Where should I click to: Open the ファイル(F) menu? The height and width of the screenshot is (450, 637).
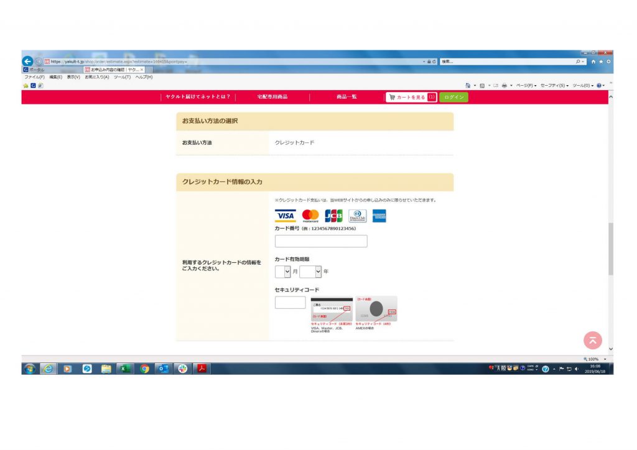34,77
